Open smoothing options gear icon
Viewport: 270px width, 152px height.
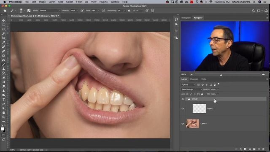[129, 11]
